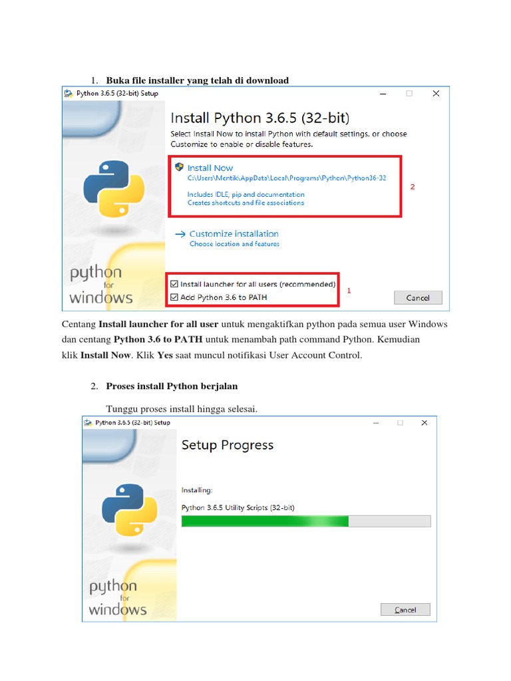Maximize the Install Python setup window
The image size is (511, 681).
(x=409, y=94)
